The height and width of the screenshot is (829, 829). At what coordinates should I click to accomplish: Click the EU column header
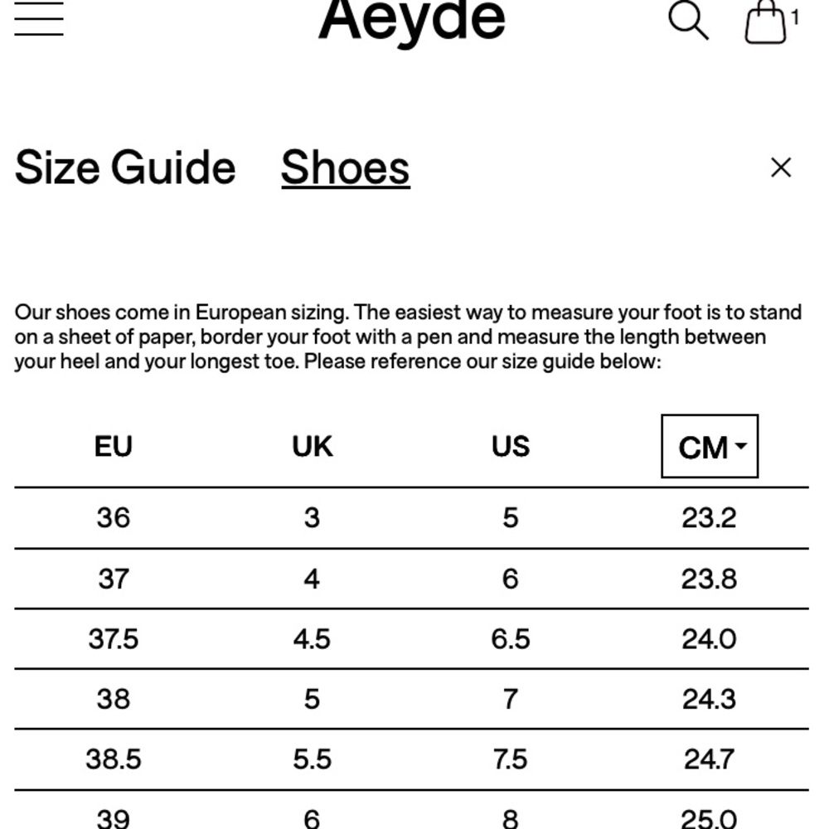tap(113, 447)
